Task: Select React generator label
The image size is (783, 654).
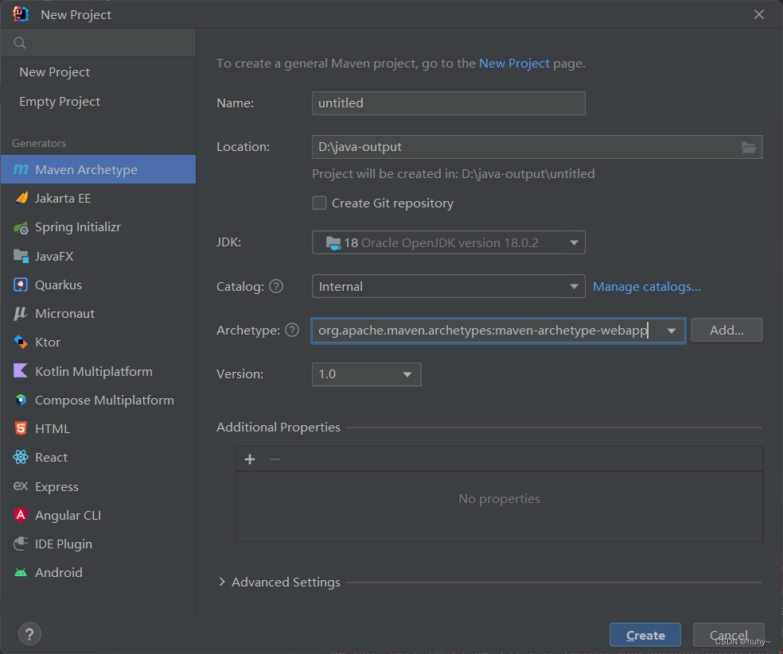Action: 52,458
